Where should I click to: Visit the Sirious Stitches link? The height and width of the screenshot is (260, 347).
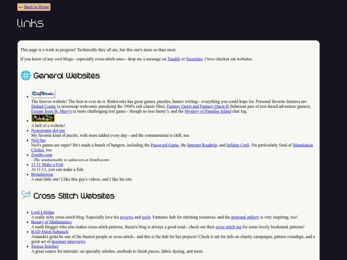(x=45, y=247)
